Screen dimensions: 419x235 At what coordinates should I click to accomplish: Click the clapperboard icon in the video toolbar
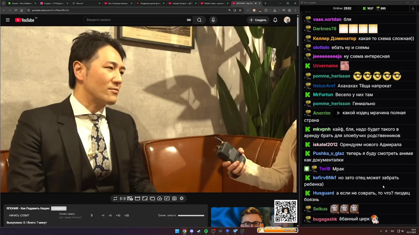(x=137, y=198)
